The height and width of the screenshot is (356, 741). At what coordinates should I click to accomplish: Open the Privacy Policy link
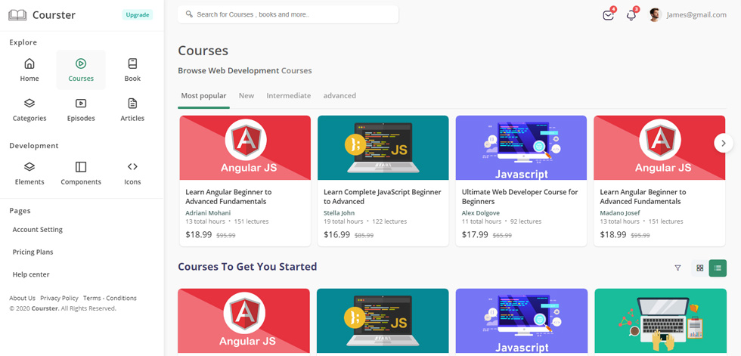click(x=59, y=298)
